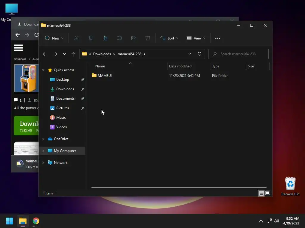Click the date 11/23/2021 9:42 PM cell
Image resolution: width=305 pixels, height=228 pixels.
[184, 76]
